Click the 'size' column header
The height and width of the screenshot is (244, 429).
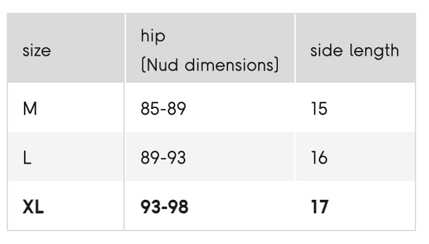(x=66, y=48)
